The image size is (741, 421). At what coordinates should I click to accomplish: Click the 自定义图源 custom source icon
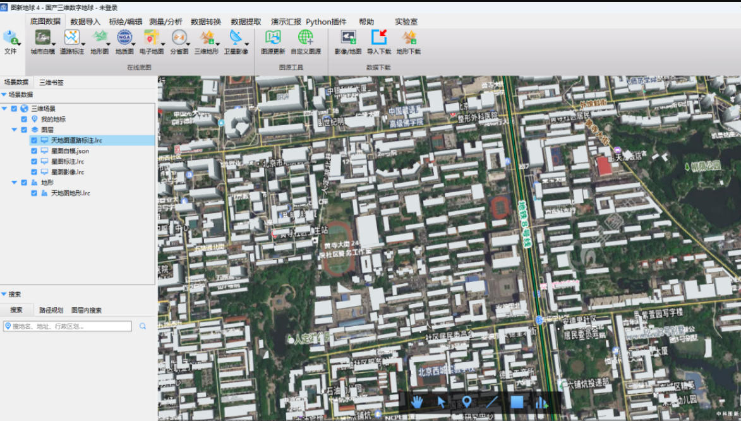(305, 38)
